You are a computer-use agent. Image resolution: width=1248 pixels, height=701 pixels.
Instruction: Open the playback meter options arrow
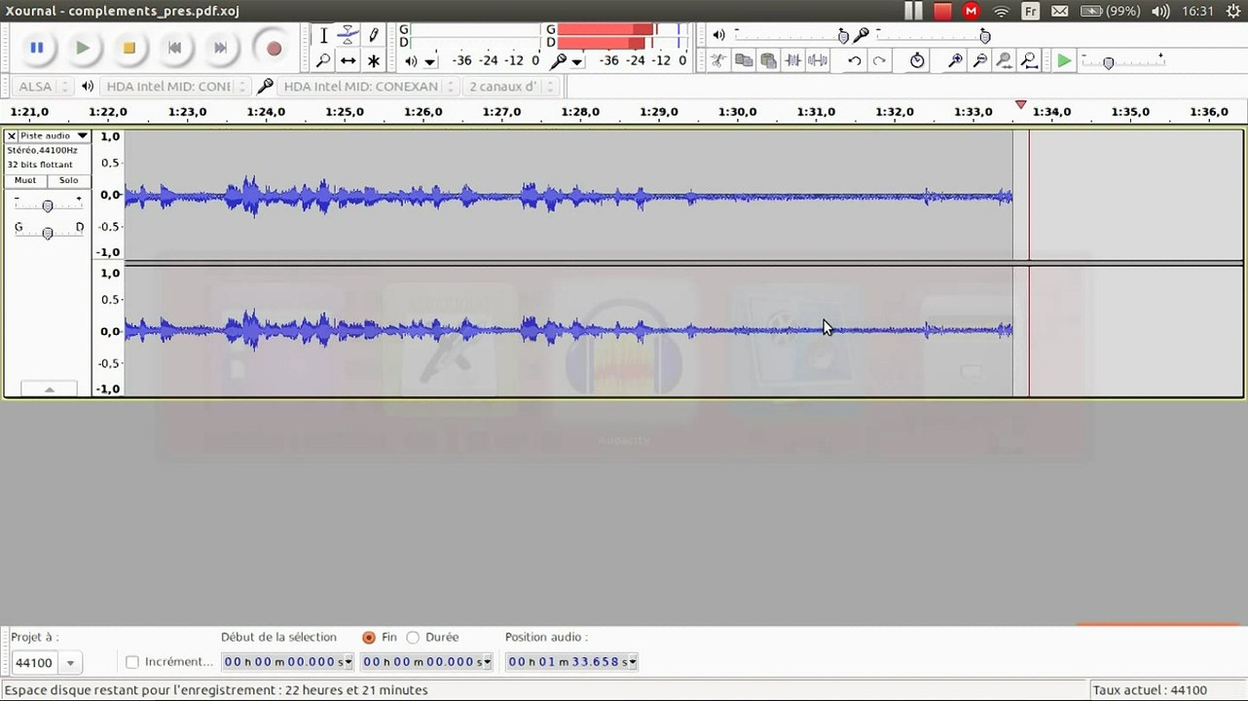430,61
